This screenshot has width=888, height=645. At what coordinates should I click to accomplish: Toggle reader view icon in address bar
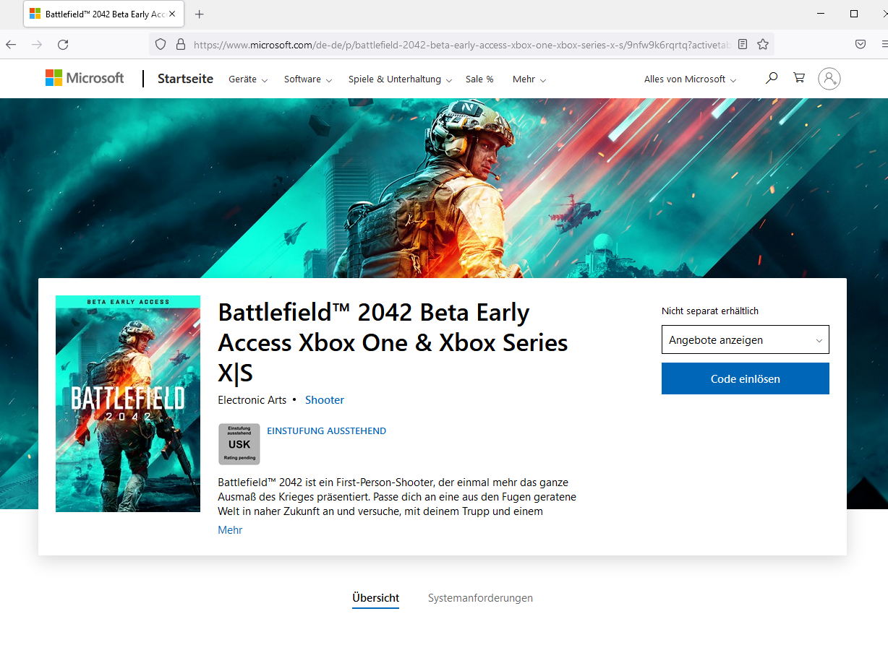(743, 44)
